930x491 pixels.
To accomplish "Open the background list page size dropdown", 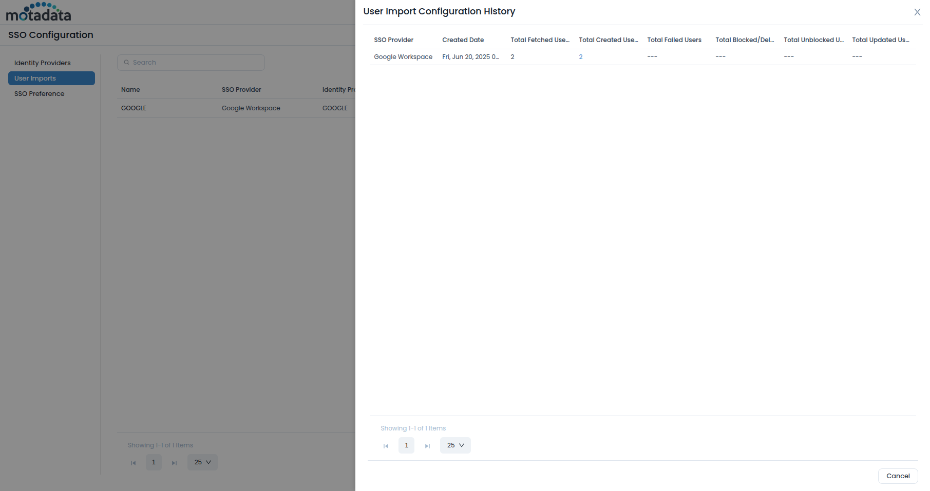I will pyautogui.click(x=202, y=462).
